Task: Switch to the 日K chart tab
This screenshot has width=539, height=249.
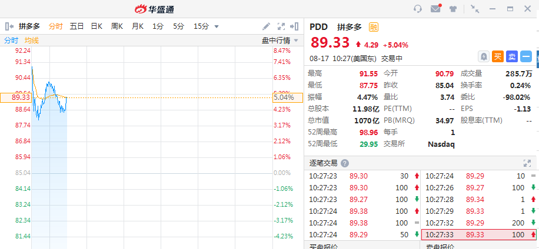Action: tap(97, 26)
